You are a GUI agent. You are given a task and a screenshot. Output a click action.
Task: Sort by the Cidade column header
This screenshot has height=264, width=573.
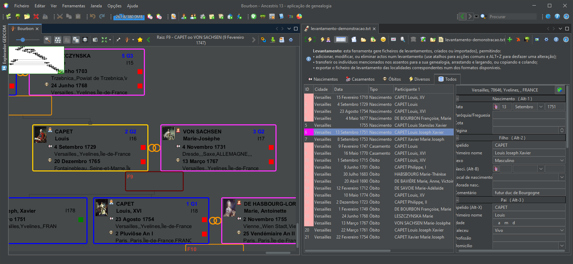pos(322,89)
